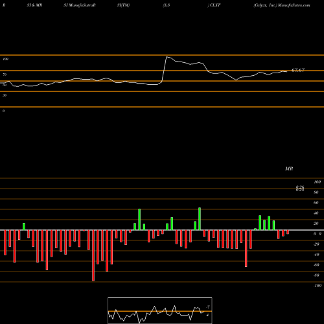Click the 'SI(TM)' header text
The width and height of the screenshot is (324, 324).
tap(123, 5)
